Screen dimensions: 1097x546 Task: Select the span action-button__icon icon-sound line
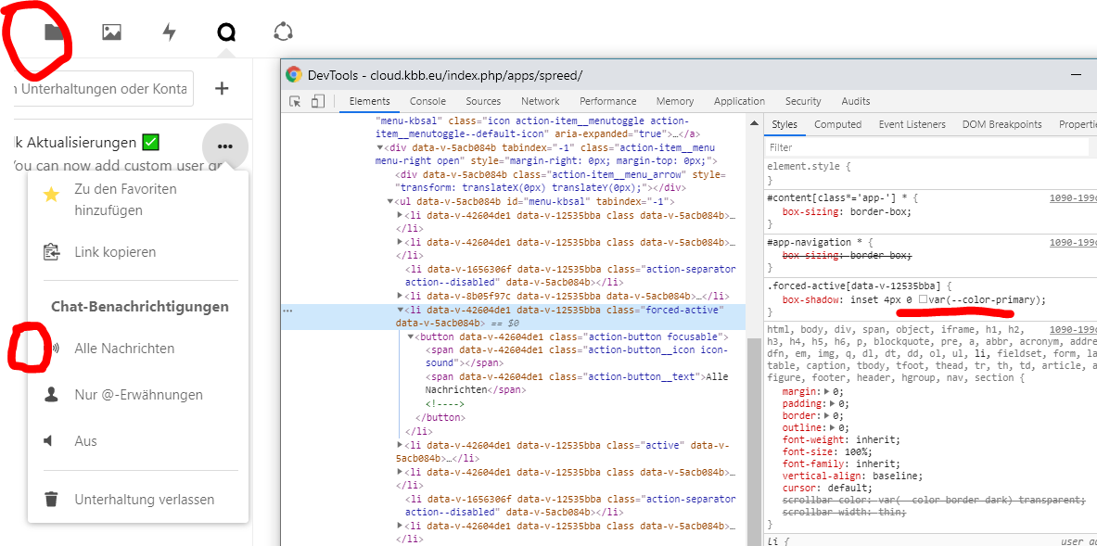click(577, 356)
